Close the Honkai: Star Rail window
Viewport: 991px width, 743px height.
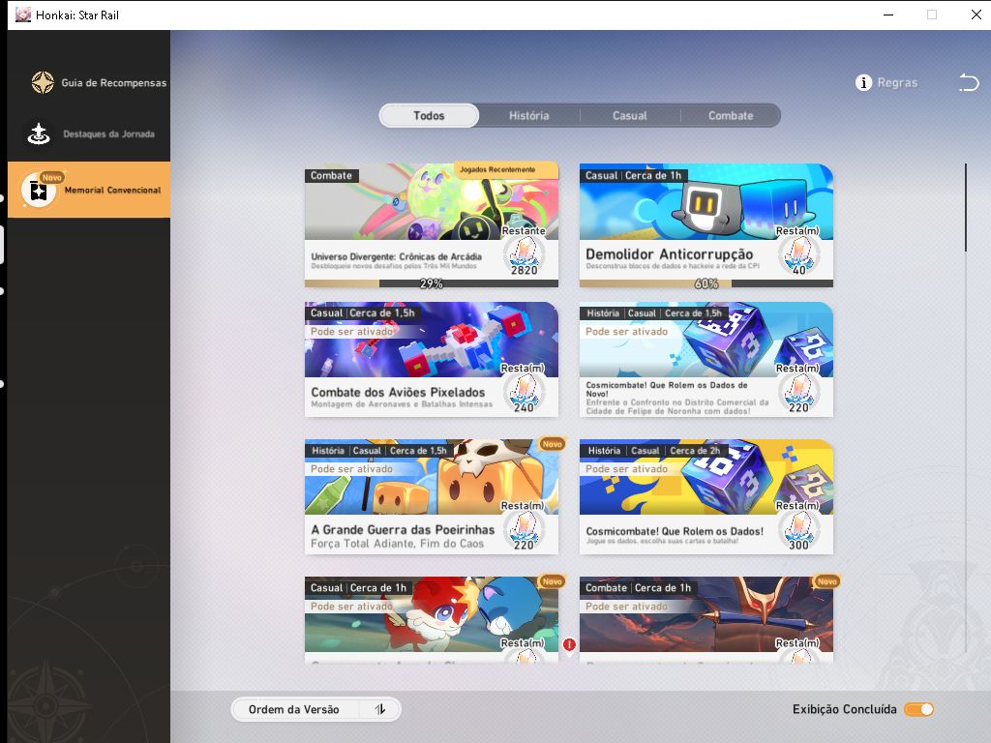point(976,15)
